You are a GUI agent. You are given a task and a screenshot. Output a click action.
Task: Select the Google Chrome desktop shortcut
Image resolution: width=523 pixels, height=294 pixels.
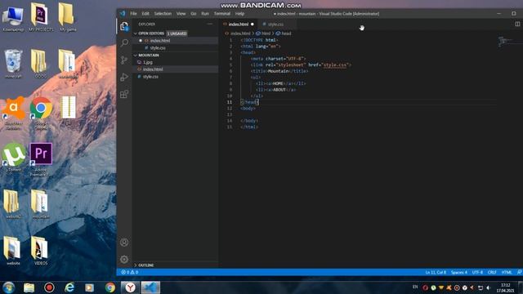tap(41, 113)
